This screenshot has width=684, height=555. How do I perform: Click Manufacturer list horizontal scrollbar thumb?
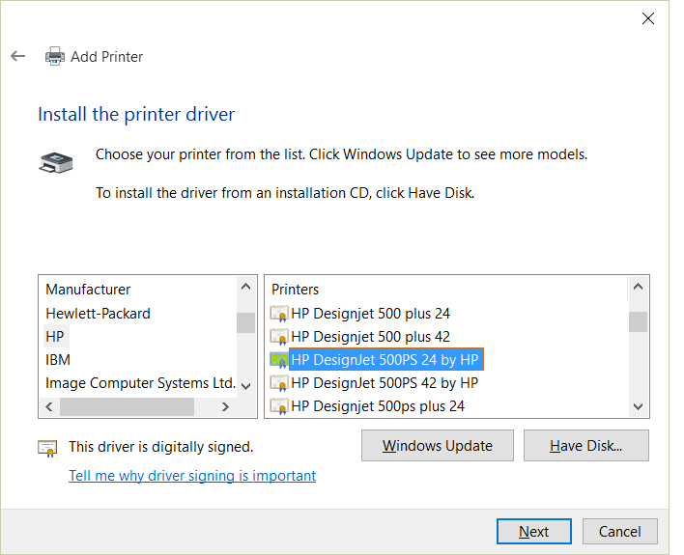click(127, 406)
